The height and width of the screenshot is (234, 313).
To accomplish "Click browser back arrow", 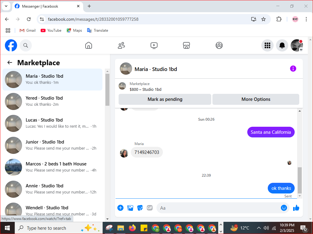I will click(7, 19).
